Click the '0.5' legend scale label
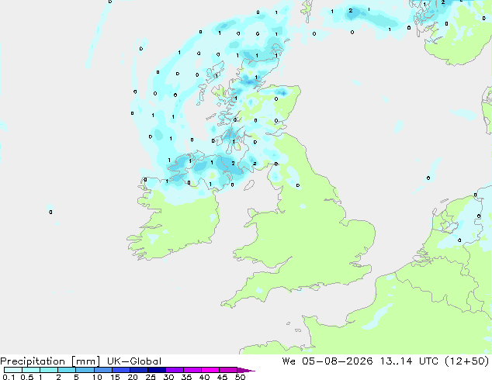Screen dimensions: 492x380 pyautogui.click(x=26, y=377)
